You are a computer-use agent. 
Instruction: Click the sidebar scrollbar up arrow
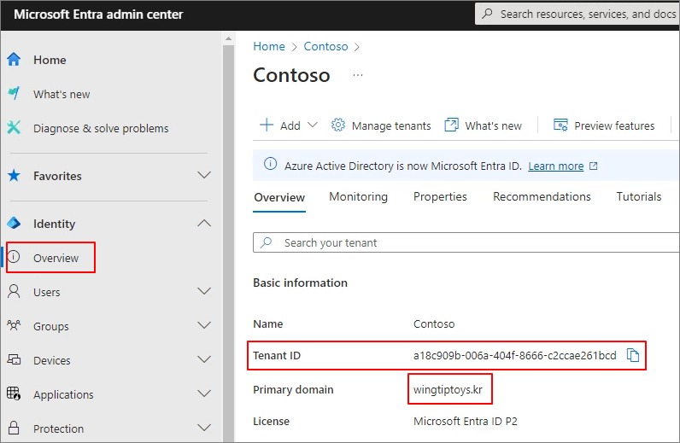229,38
